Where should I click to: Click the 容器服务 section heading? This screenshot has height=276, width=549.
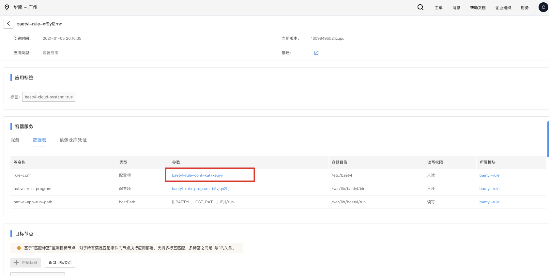point(24,126)
